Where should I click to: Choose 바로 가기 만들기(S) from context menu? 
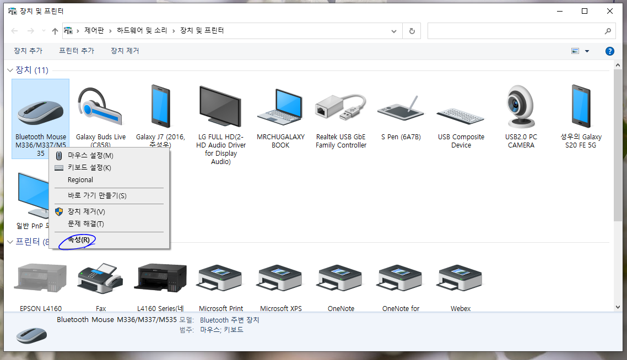[109, 196]
